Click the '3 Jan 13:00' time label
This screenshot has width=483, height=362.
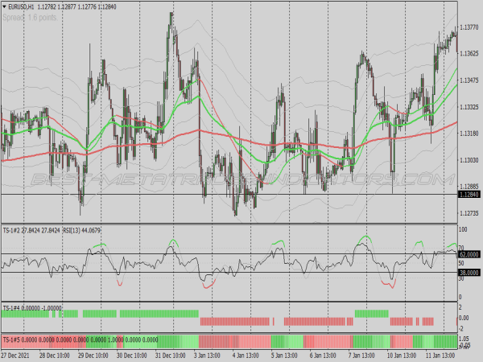[207, 356]
